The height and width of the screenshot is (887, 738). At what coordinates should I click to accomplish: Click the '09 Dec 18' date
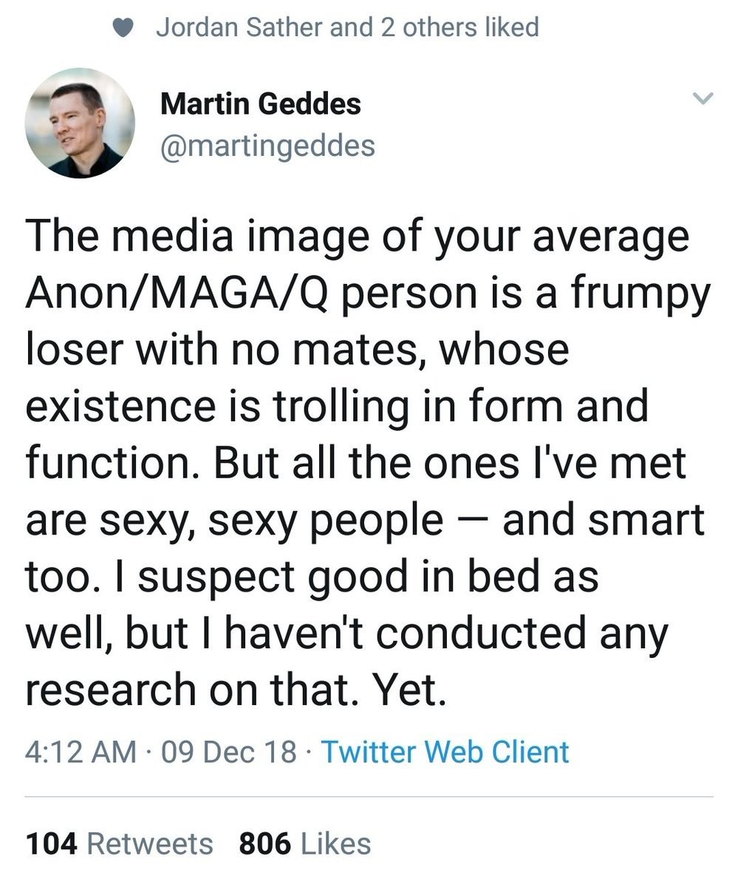(x=228, y=752)
